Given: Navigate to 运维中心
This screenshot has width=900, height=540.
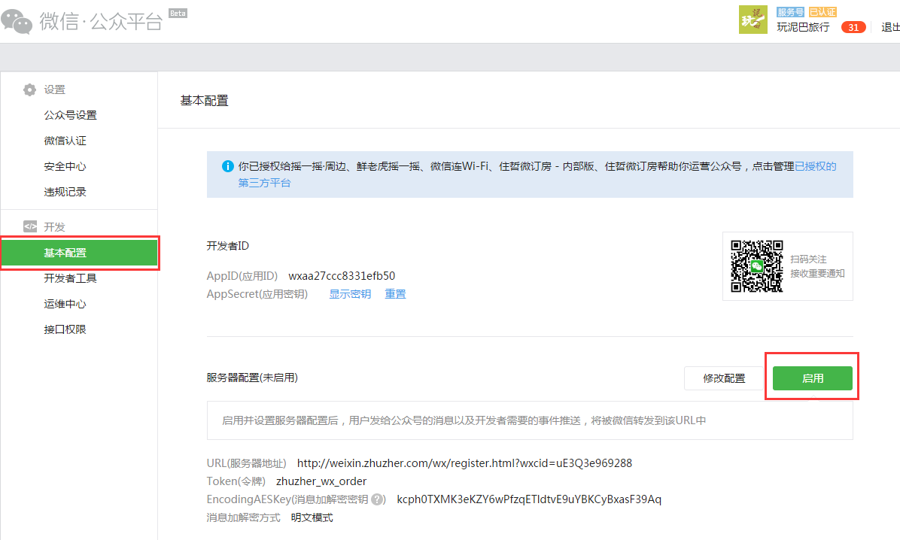Looking at the screenshot, I should pos(65,304).
